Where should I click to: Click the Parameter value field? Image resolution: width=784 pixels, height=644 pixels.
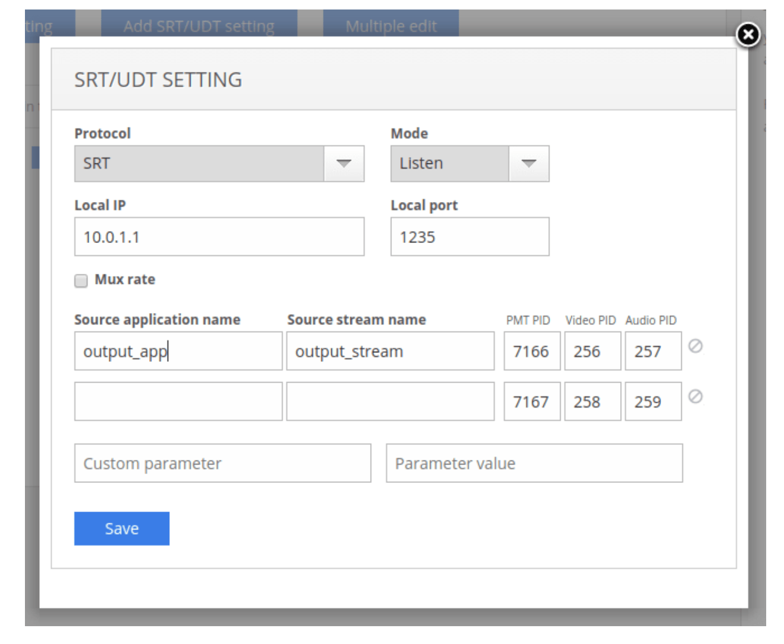(534, 463)
